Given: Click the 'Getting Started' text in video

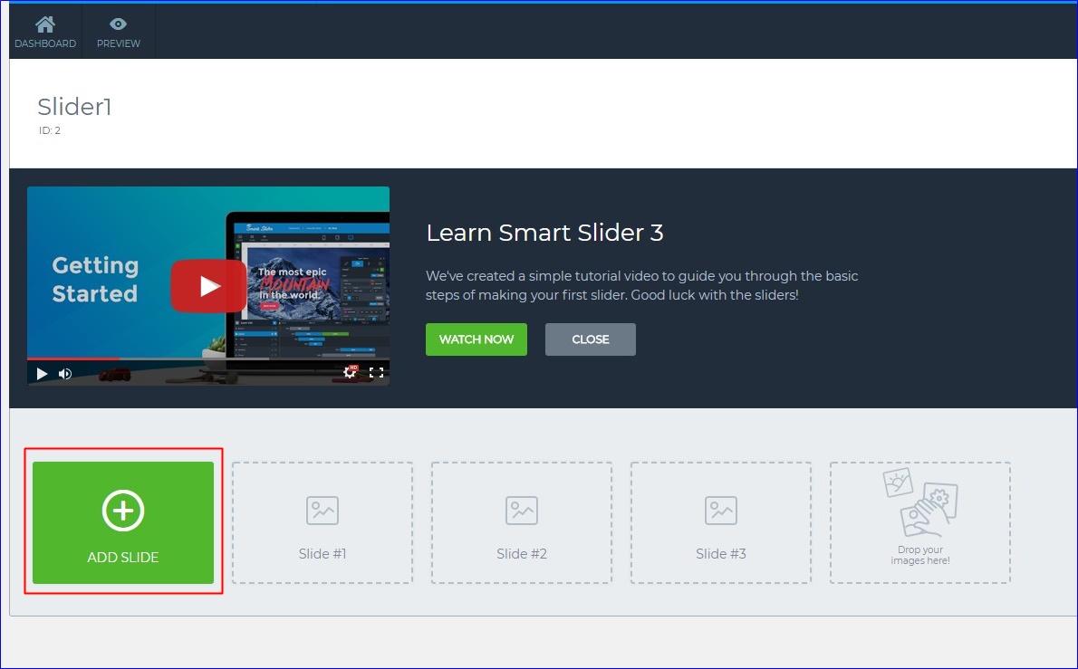Looking at the screenshot, I should pos(95,280).
